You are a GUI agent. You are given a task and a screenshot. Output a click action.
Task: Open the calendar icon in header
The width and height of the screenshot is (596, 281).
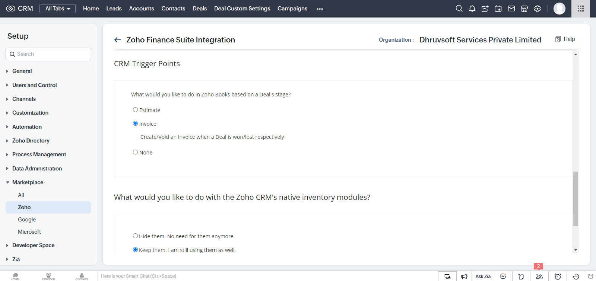[x=498, y=9]
